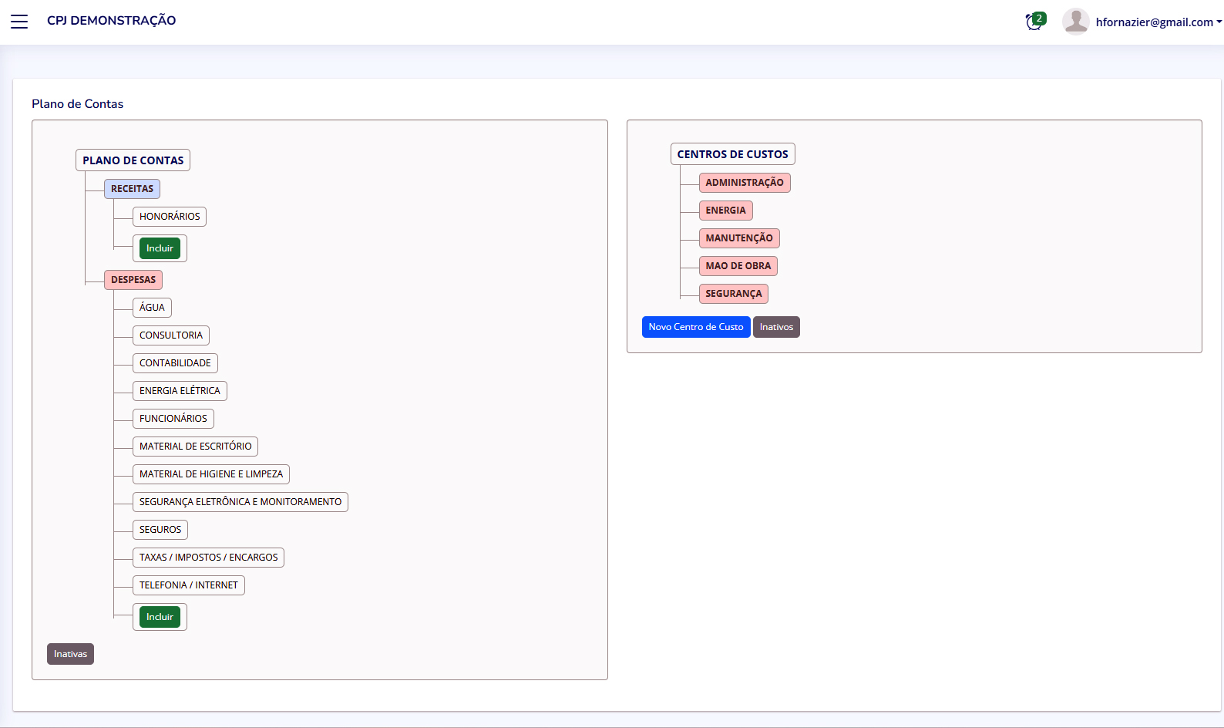Select the ENERGIA ELÉTRICA account
1224x728 pixels.
(180, 391)
